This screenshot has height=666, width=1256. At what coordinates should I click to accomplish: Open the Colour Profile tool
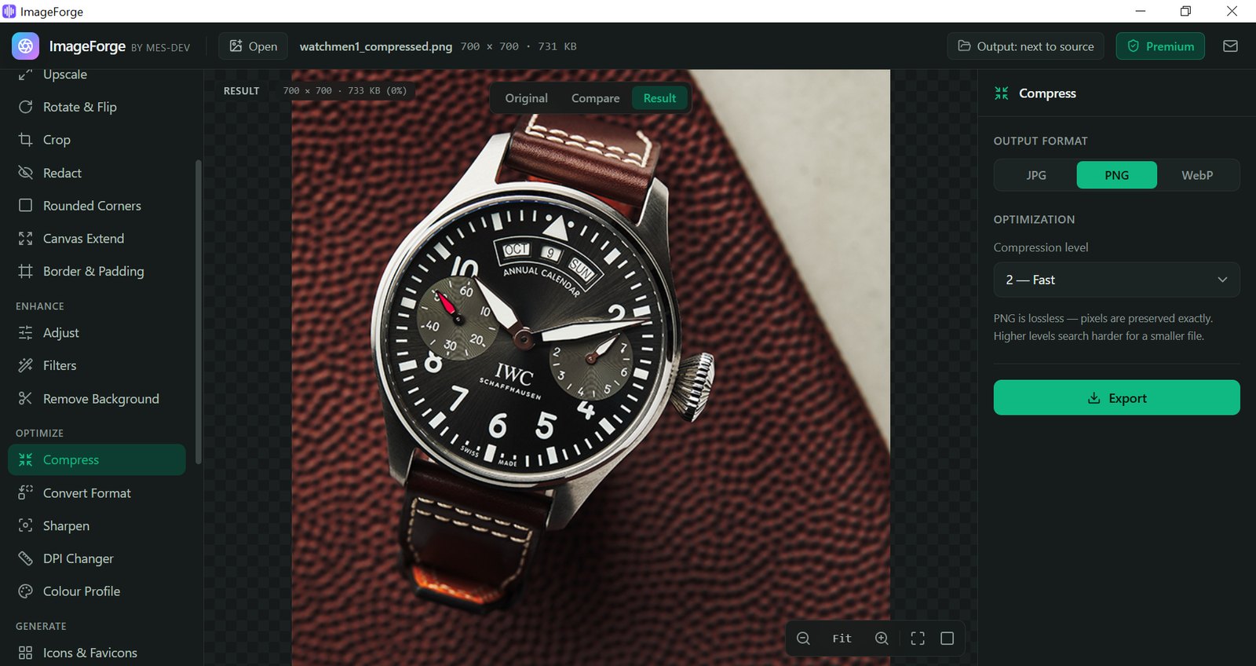[x=97, y=591]
